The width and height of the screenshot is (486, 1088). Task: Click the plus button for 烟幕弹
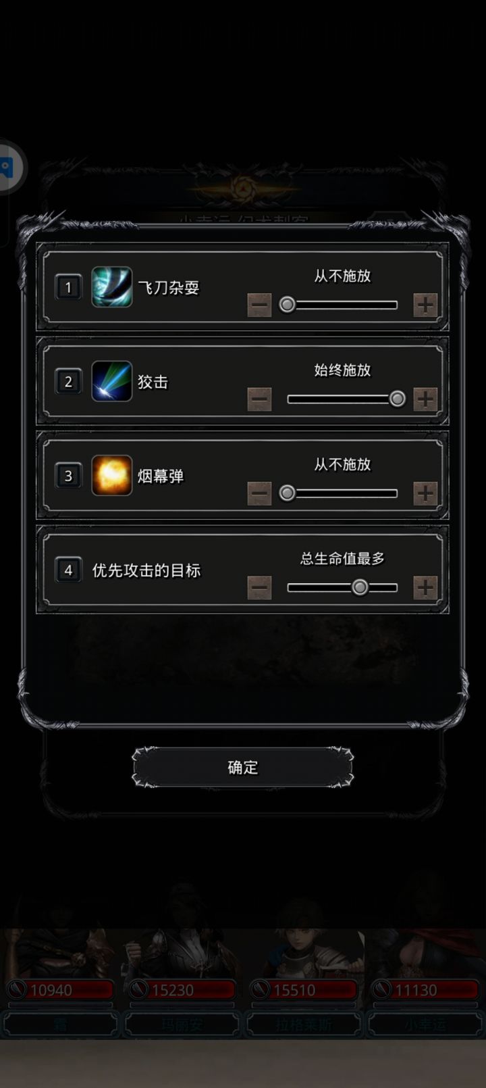pos(425,493)
